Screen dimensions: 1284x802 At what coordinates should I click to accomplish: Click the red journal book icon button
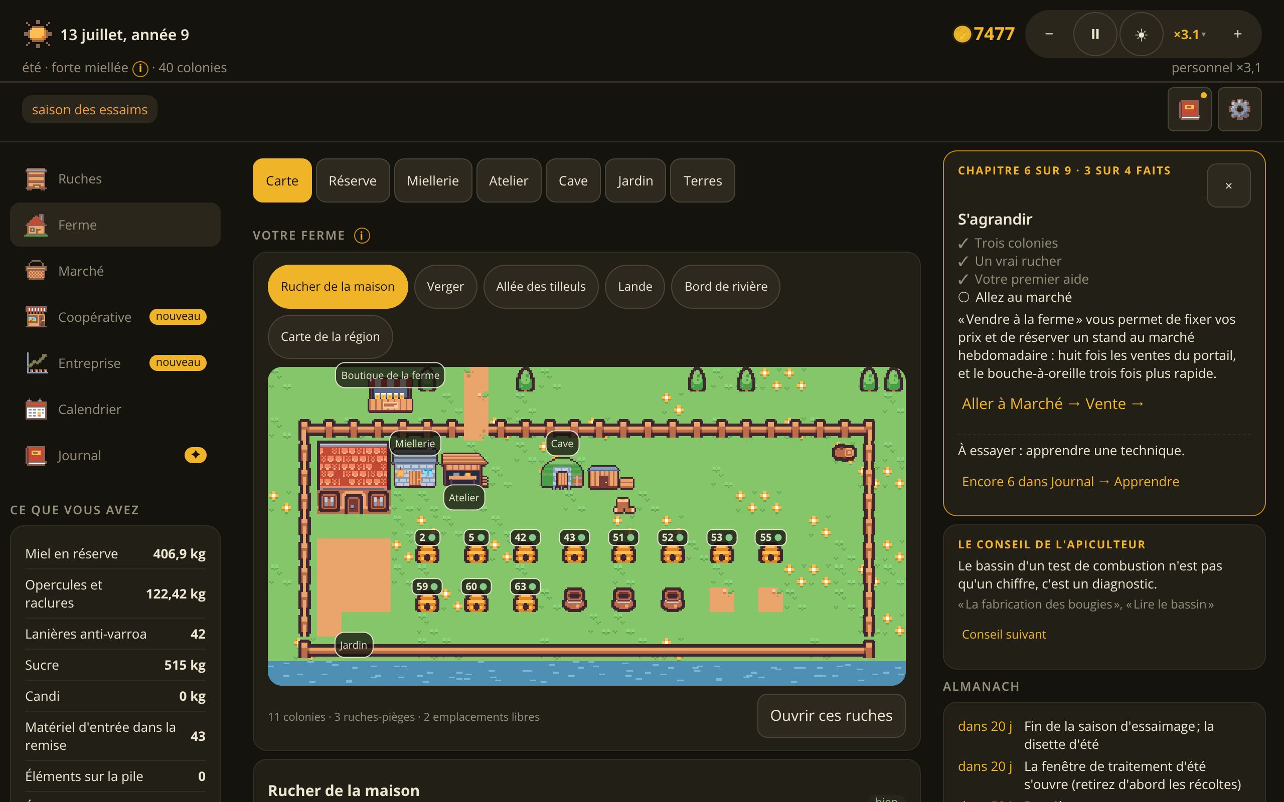point(1189,109)
